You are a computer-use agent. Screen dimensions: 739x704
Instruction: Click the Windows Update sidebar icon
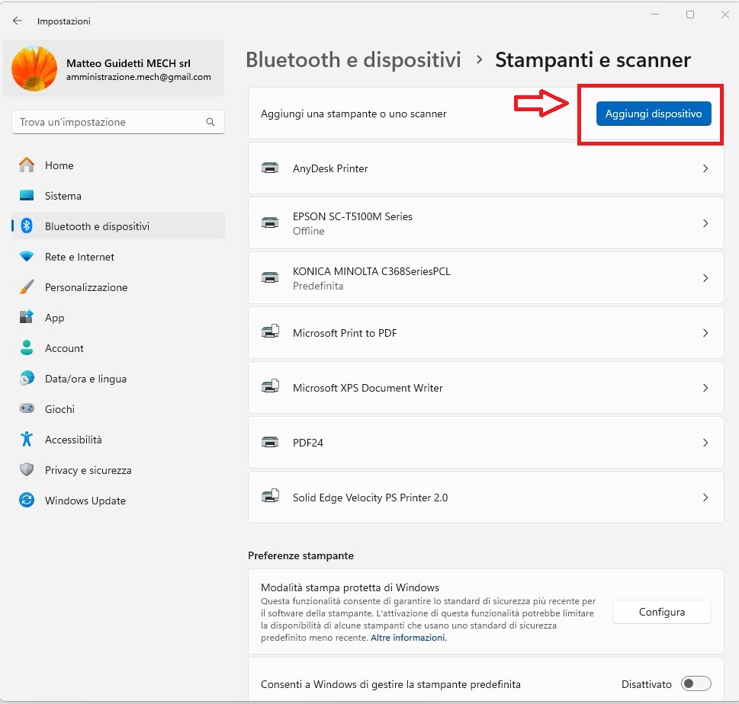pyautogui.click(x=27, y=501)
